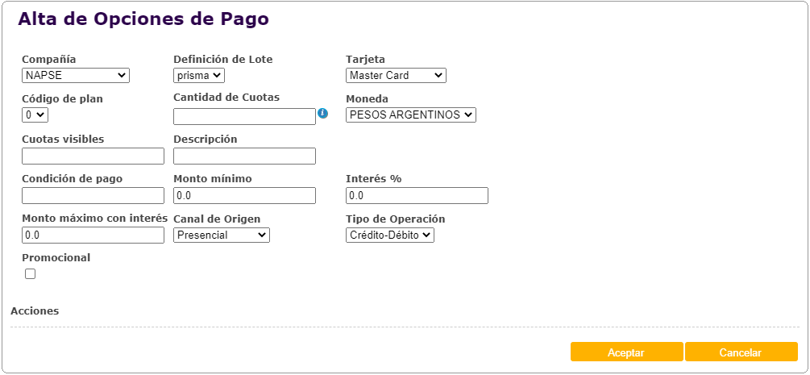Click the Alta de Opciones de Pago heading
This screenshot has width=810, height=375.
coord(143,19)
